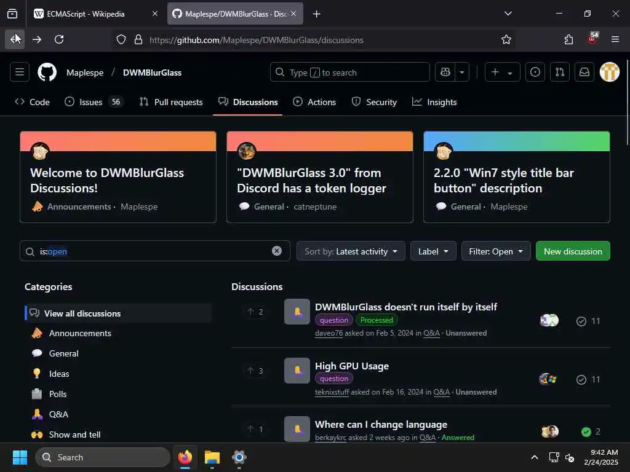630x472 pixels.
Task: List all tabs dropdown chevron
Action: click(x=508, y=14)
